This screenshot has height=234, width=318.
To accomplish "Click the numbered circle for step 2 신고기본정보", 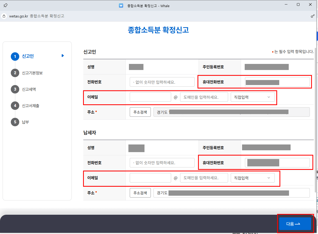I will point(15,73).
